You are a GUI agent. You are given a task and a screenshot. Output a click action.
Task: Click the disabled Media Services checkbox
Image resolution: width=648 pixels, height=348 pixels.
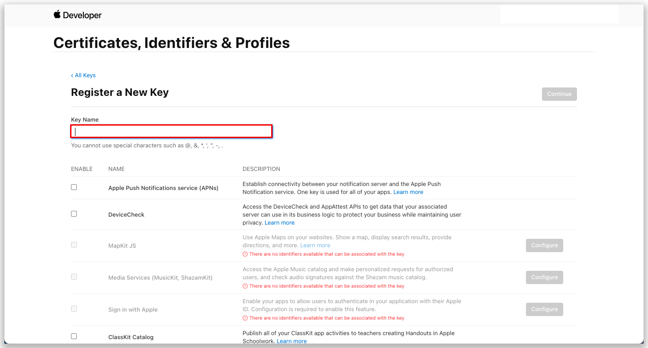(x=74, y=277)
